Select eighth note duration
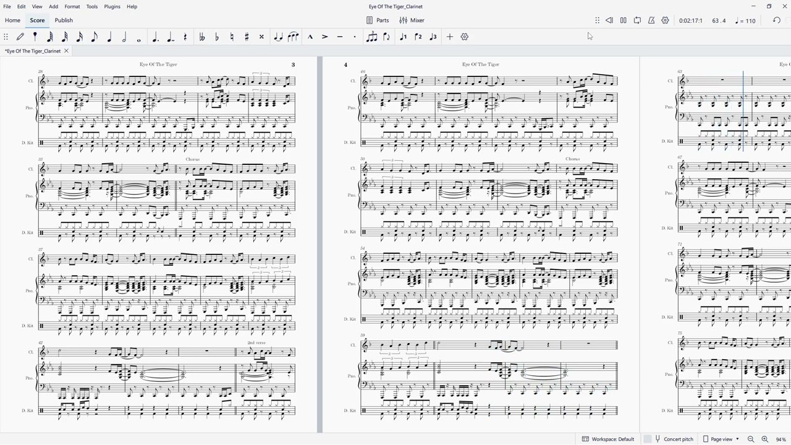The image size is (791, 445). [95, 37]
